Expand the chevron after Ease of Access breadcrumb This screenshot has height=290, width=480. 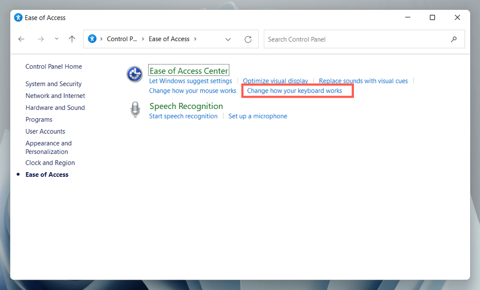[x=195, y=39]
